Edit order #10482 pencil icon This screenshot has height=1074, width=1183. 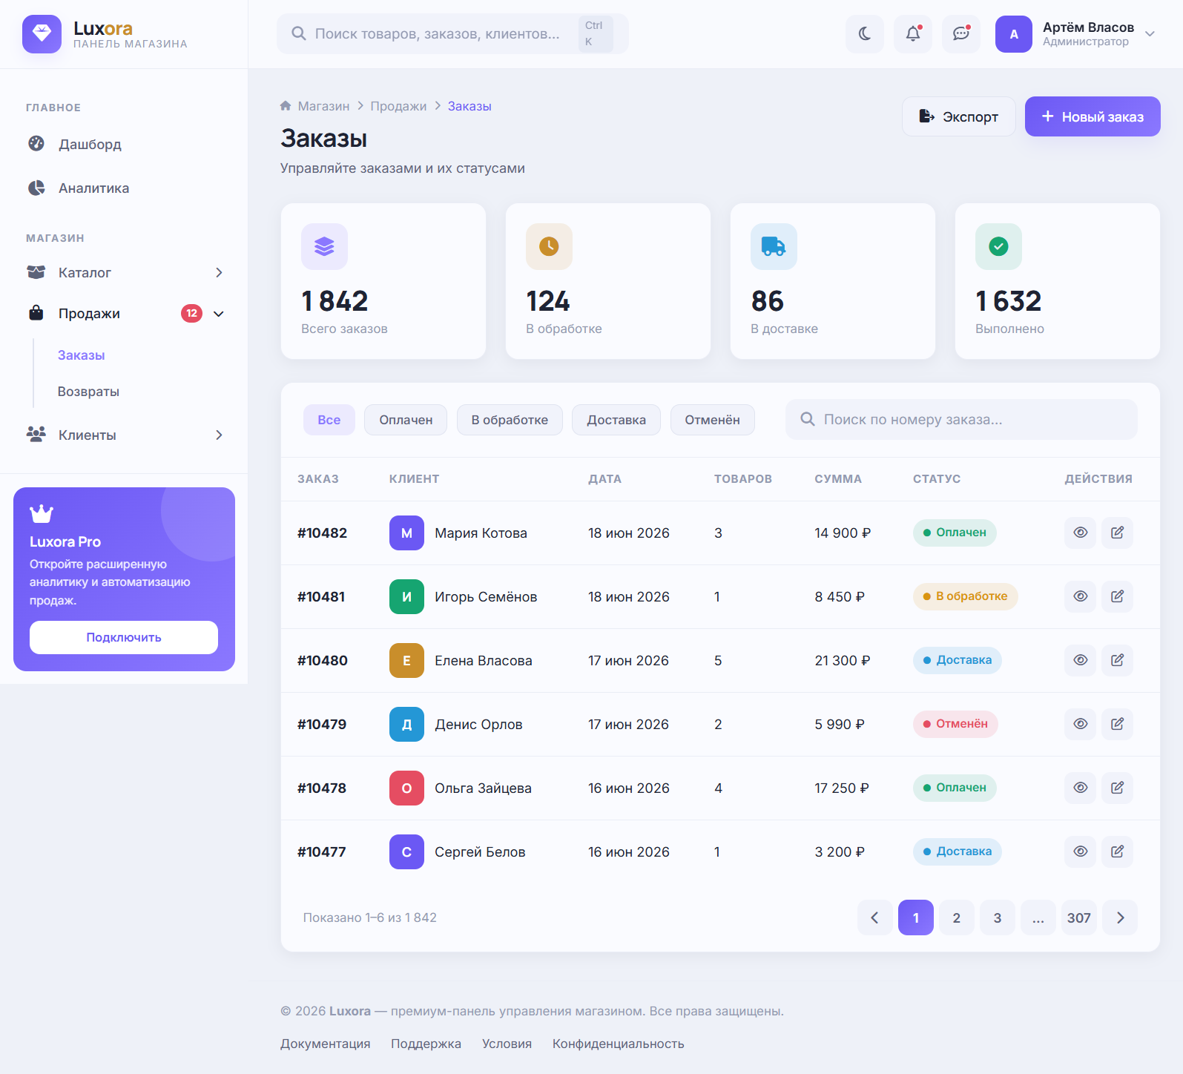point(1117,533)
